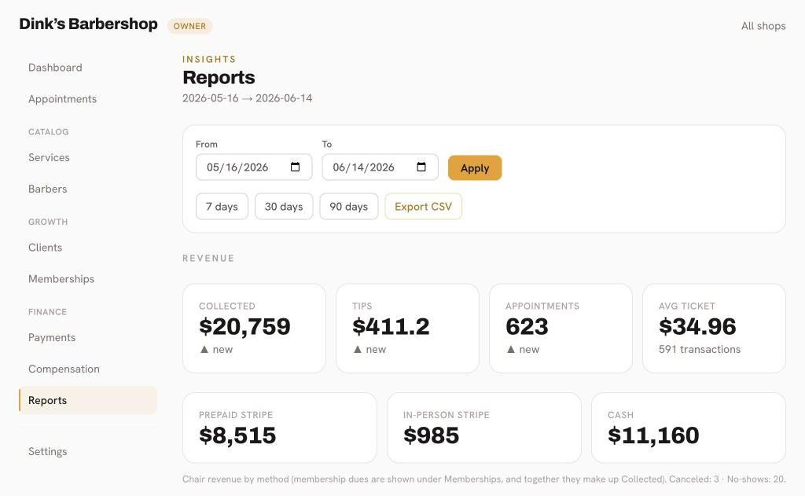Image resolution: width=805 pixels, height=496 pixels.
Task: Click the triangle new indicator under Tips
Action: [x=369, y=349]
